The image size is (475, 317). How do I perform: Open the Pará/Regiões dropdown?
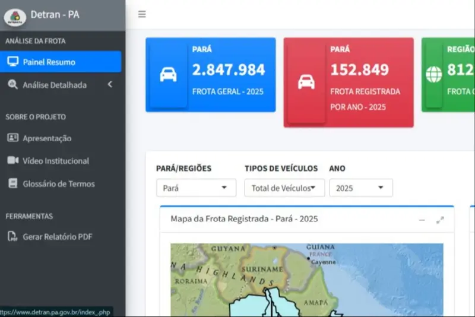[x=196, y=188]
